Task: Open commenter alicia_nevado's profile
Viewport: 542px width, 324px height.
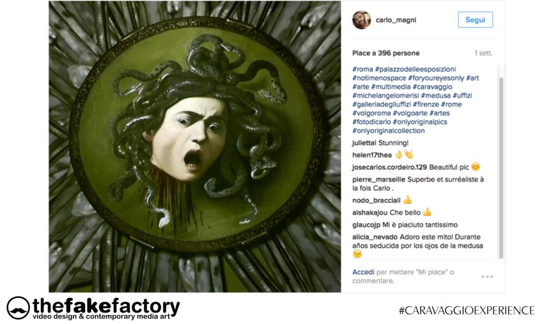Action: [375, 237]
